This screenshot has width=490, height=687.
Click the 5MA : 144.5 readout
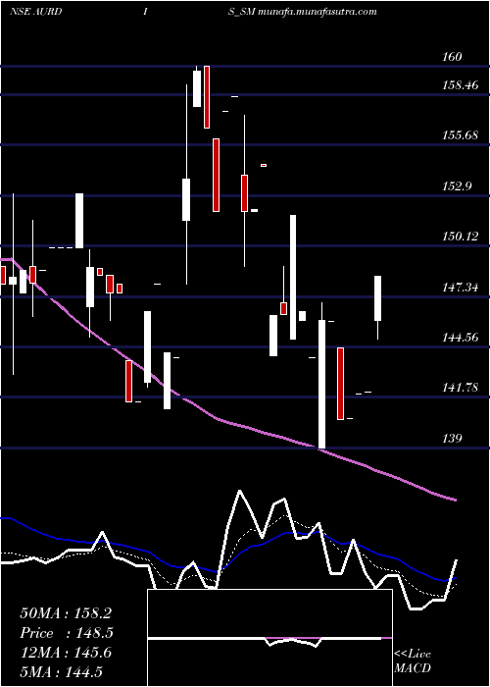pos(61,671)
